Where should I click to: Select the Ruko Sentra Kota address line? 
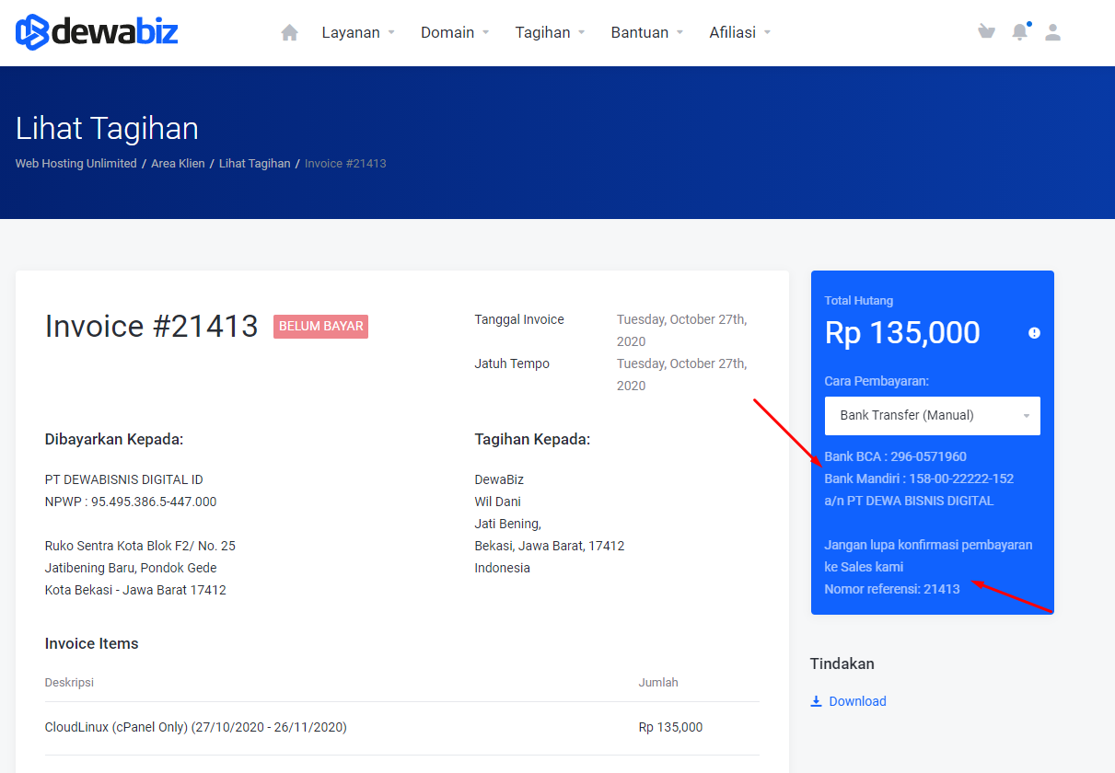[140, 546]
